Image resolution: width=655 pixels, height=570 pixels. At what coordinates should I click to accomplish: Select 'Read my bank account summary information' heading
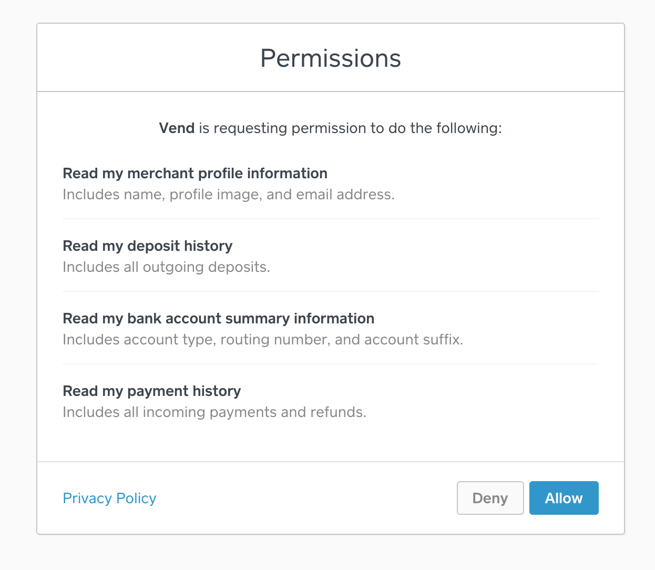(x=219, y=319)
